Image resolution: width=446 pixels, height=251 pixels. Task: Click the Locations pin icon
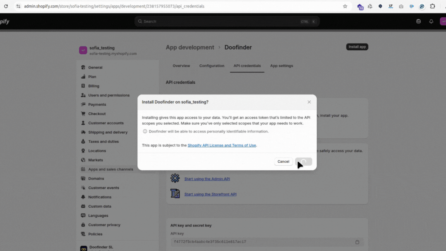(83, 151)
